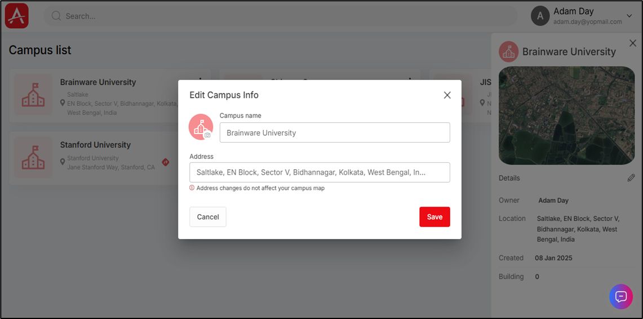The width and height of the screenshot is (643, 319).
Task: Edit the Campus name field
Action: (335, 132)
